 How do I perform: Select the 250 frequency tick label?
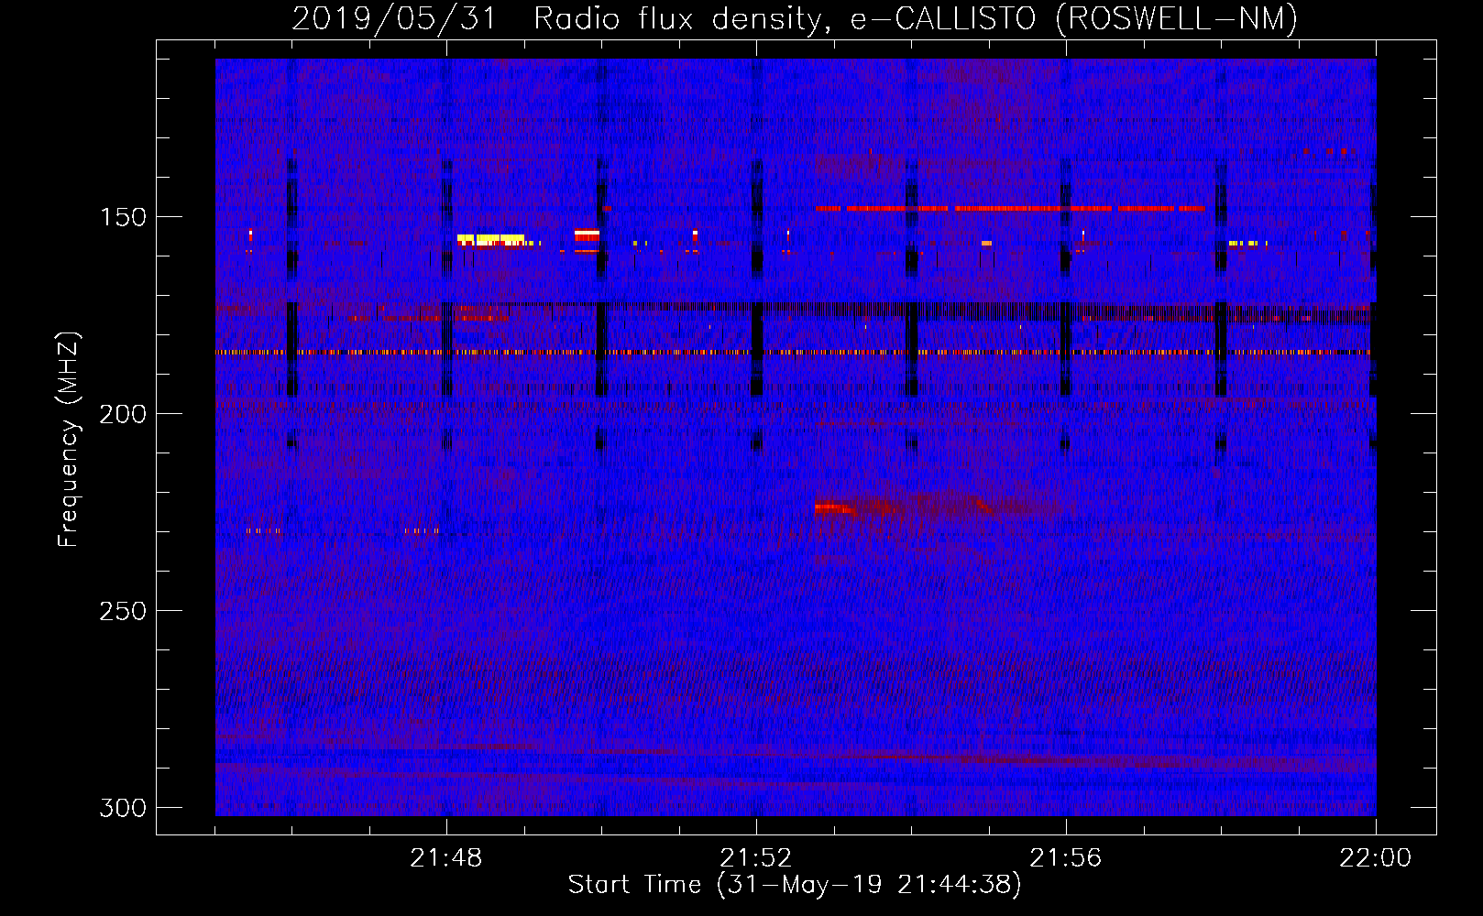click(123, 611)
